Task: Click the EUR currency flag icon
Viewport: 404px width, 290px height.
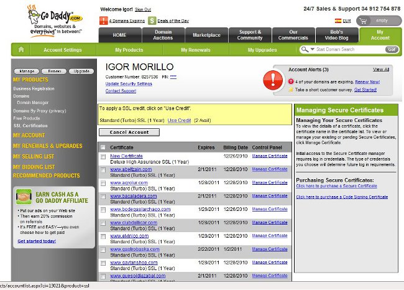Action: tap(336, 21)
